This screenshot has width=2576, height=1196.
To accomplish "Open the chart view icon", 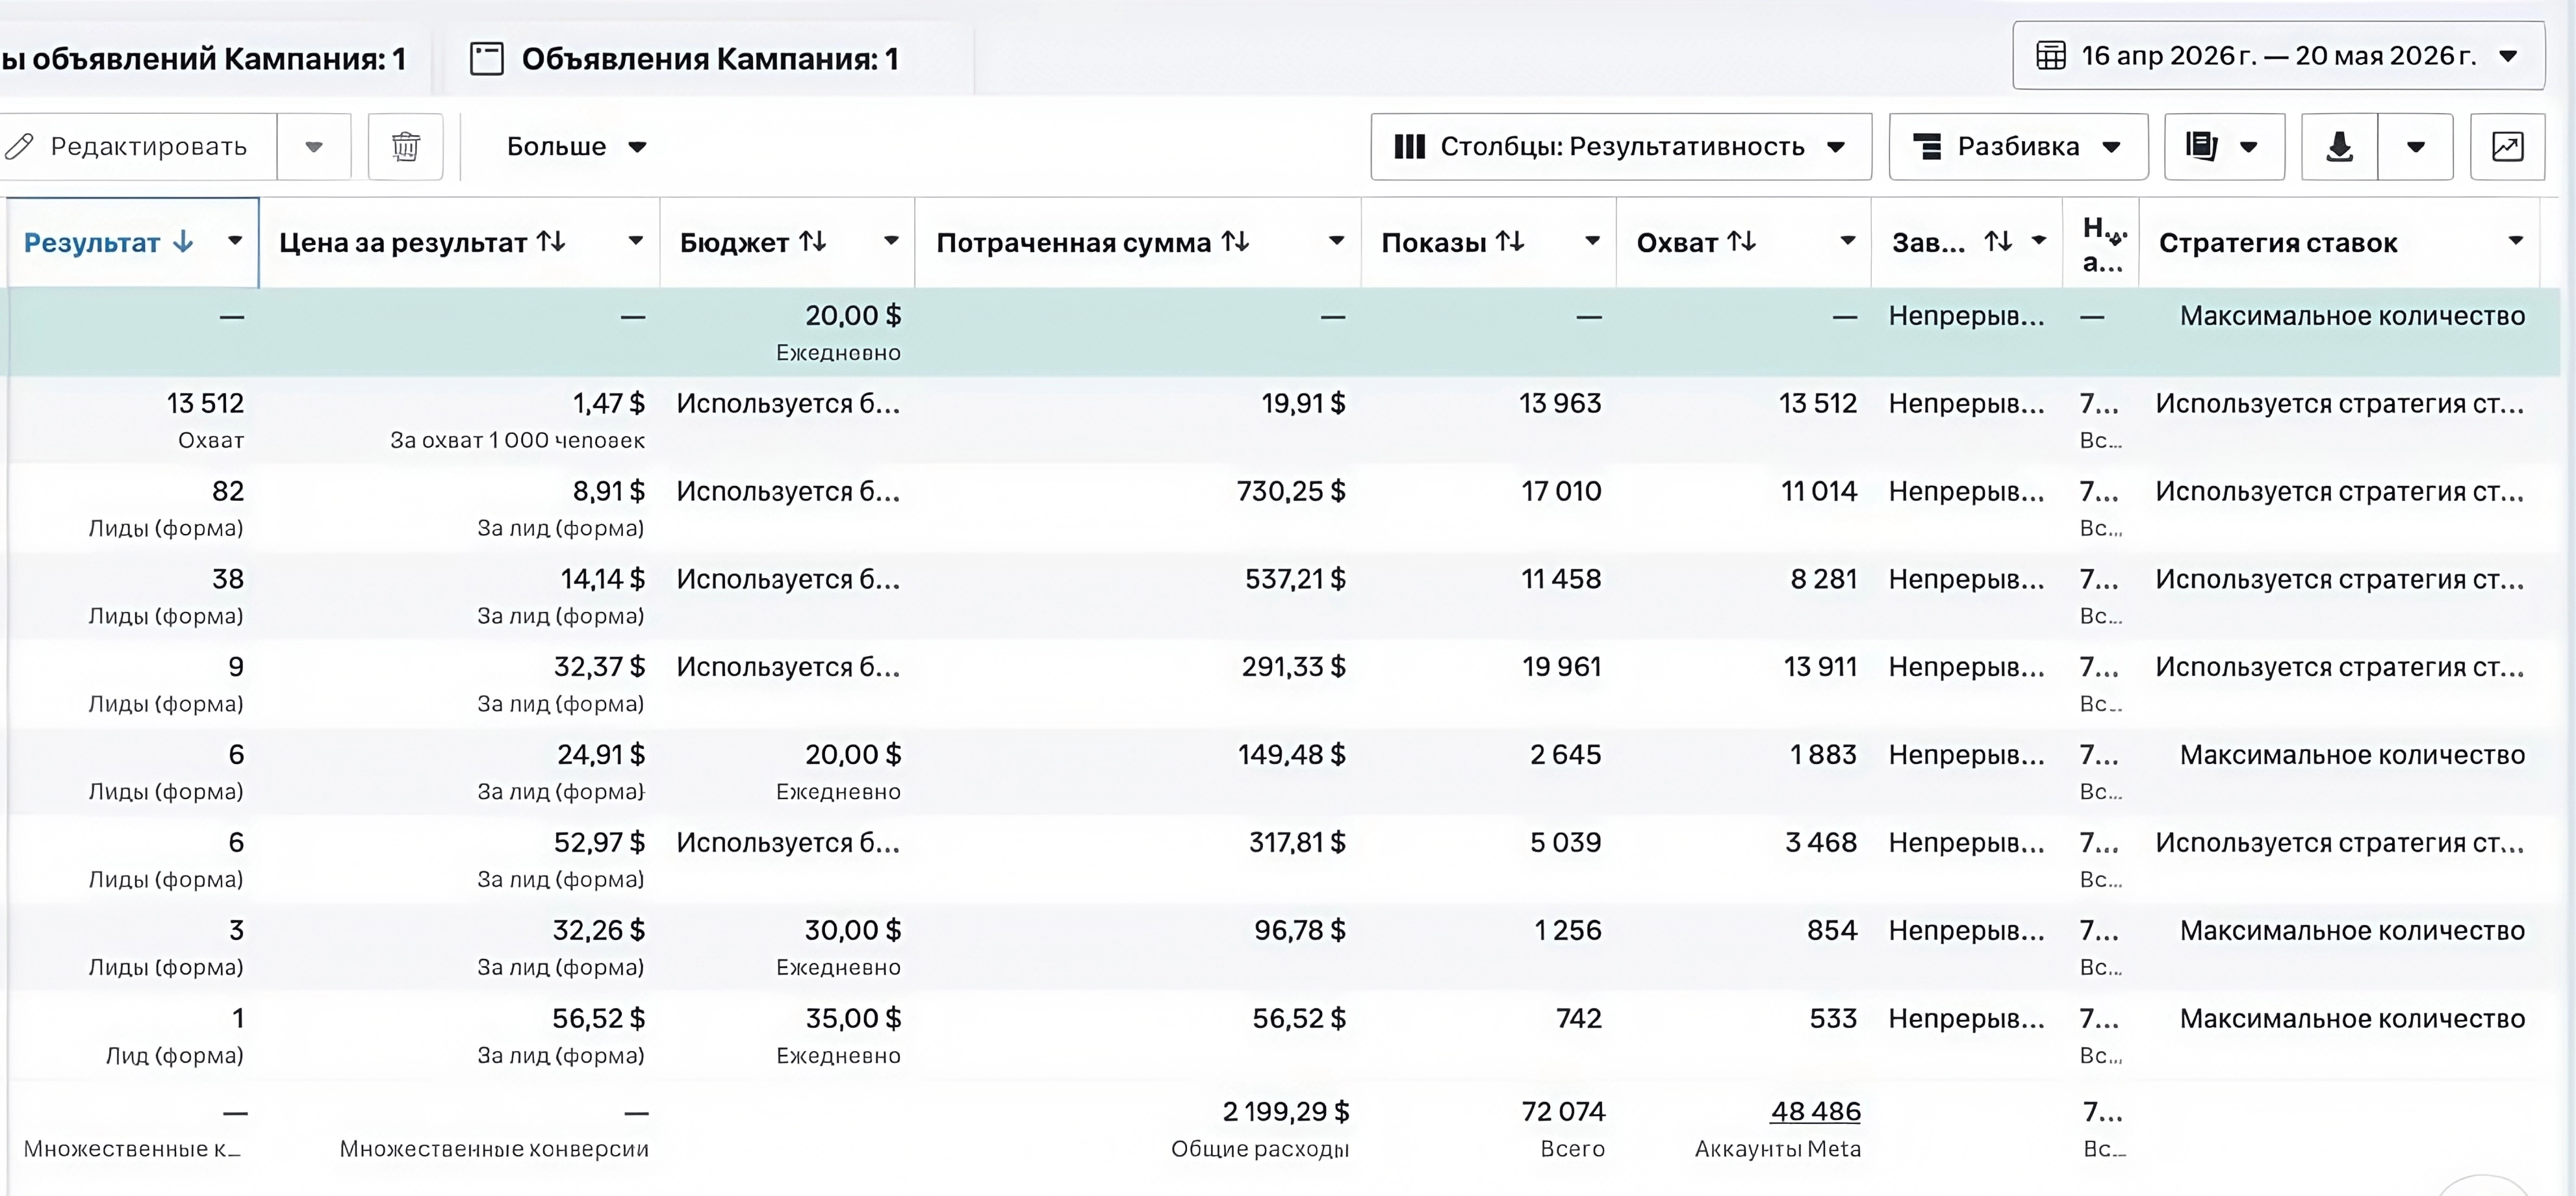I will pyautogui.click(x=2507, y=146).
